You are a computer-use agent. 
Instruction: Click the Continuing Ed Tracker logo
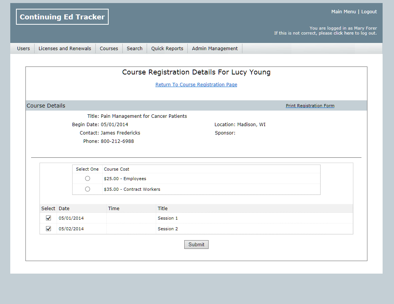[62, 17]
